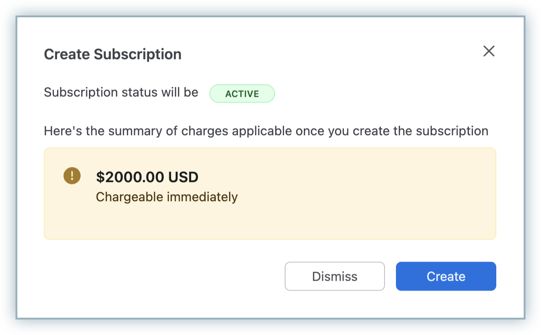The width and height of the screenshot is (541, 335).
Task: Click the dimmed backdrop outside the dialog
Action: (8, 182)
